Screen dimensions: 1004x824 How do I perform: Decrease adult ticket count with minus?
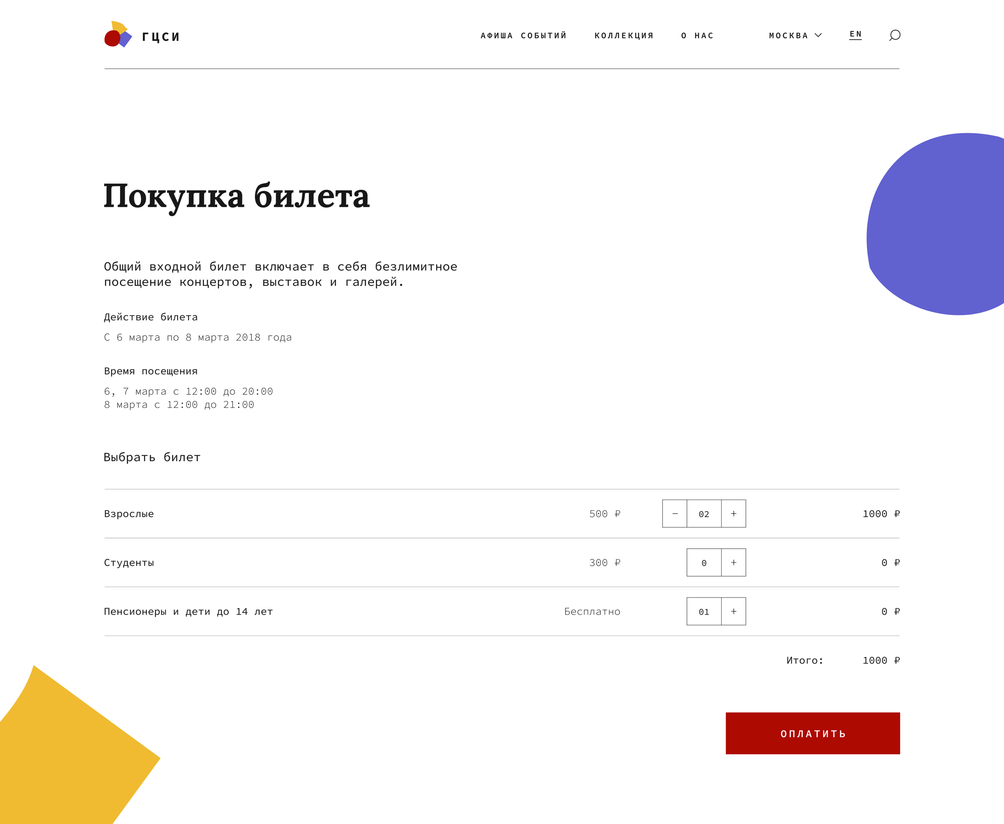point(675,513)
